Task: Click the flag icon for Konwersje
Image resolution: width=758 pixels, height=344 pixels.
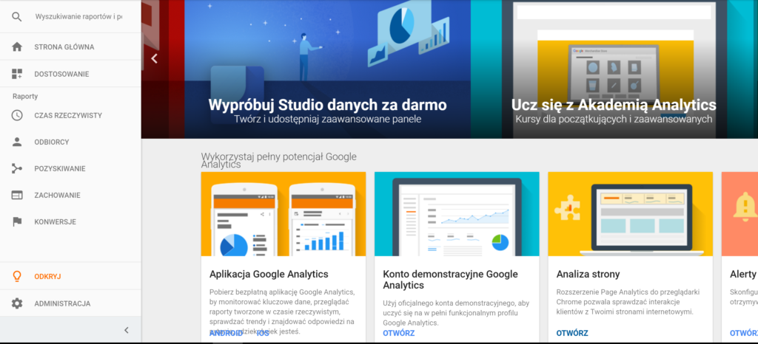Action: [17, 221]
